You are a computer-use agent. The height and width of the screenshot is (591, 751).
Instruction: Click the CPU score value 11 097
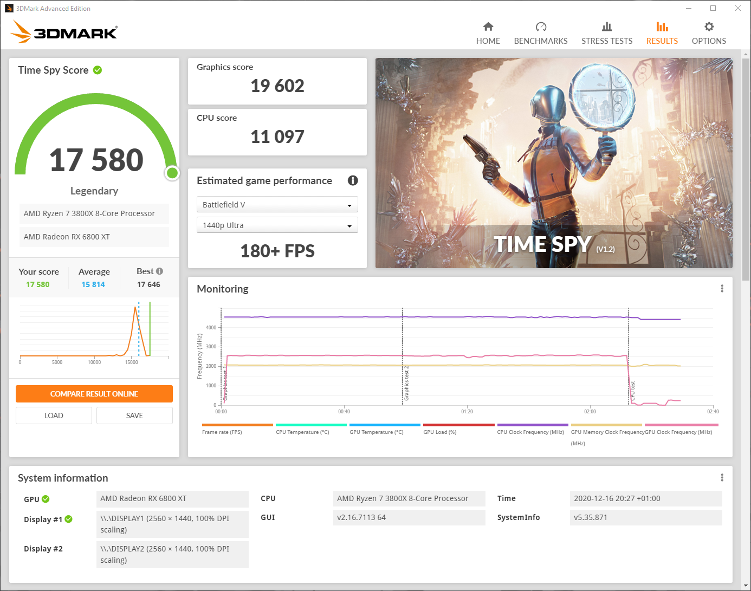(277, 137)
